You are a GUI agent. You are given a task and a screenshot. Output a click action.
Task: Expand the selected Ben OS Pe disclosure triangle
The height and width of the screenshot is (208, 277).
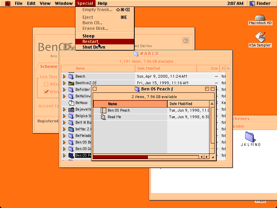(x=64, y=155)
